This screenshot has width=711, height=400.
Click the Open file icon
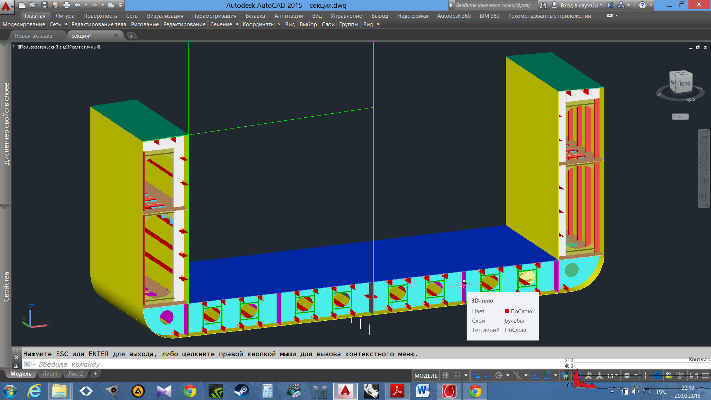33,5
